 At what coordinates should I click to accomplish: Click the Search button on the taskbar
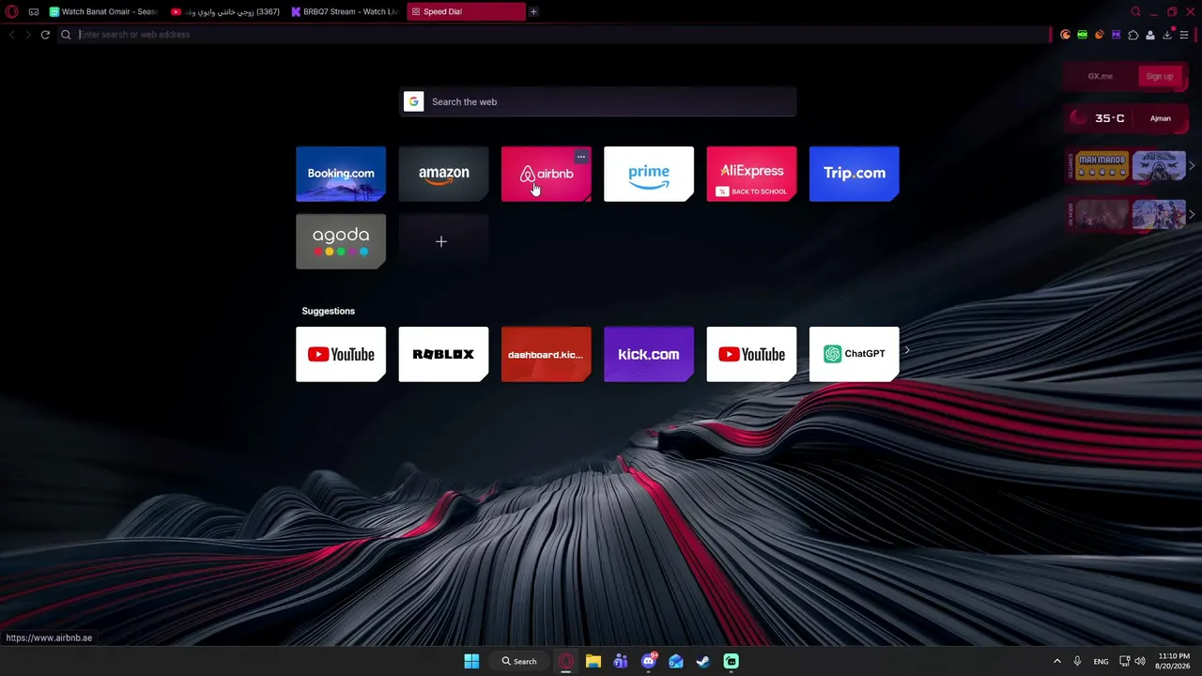pyautogui.click(x=519, y=661)
